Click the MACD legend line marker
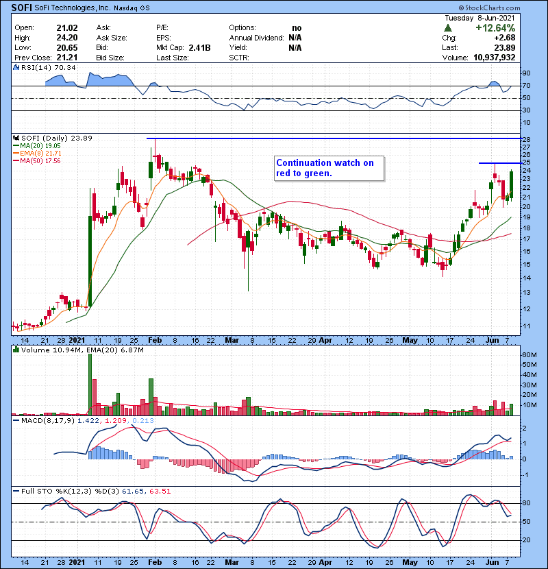The height and width of the screenshot is (569, 548). click(16, 421)
